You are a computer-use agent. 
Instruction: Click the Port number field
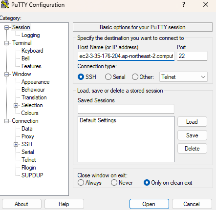pyautogui.click(x=192, y=56)
